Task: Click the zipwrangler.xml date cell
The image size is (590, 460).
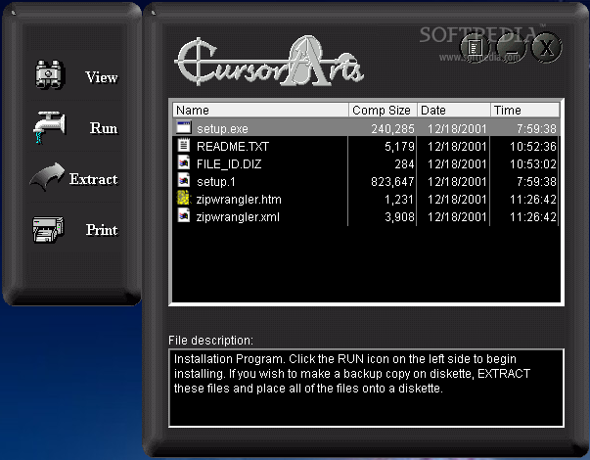Action: coord(457,217)
